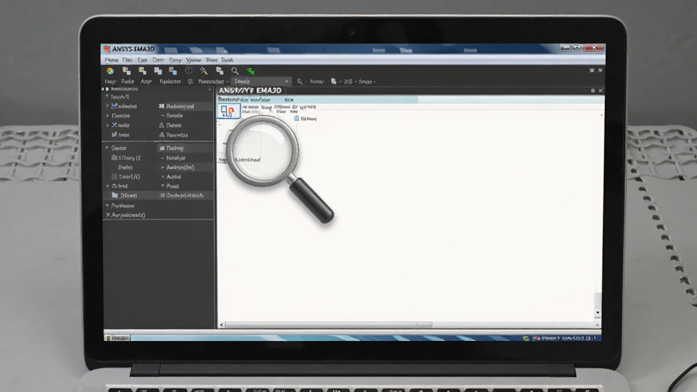Collapse the second-to-last tree group
This screenshot has height=392, width=697.
[107, 206]
